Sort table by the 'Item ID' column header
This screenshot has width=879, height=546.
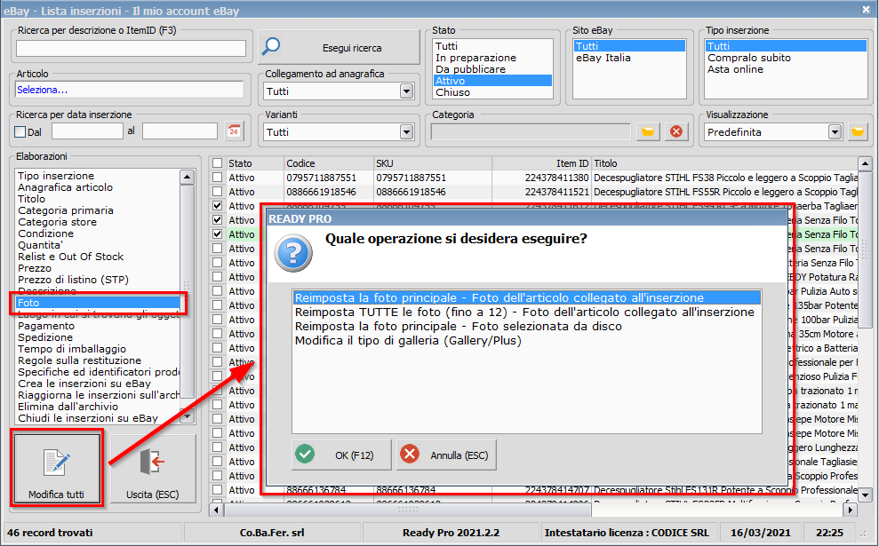pyautogui.click(x=541, y=163)
